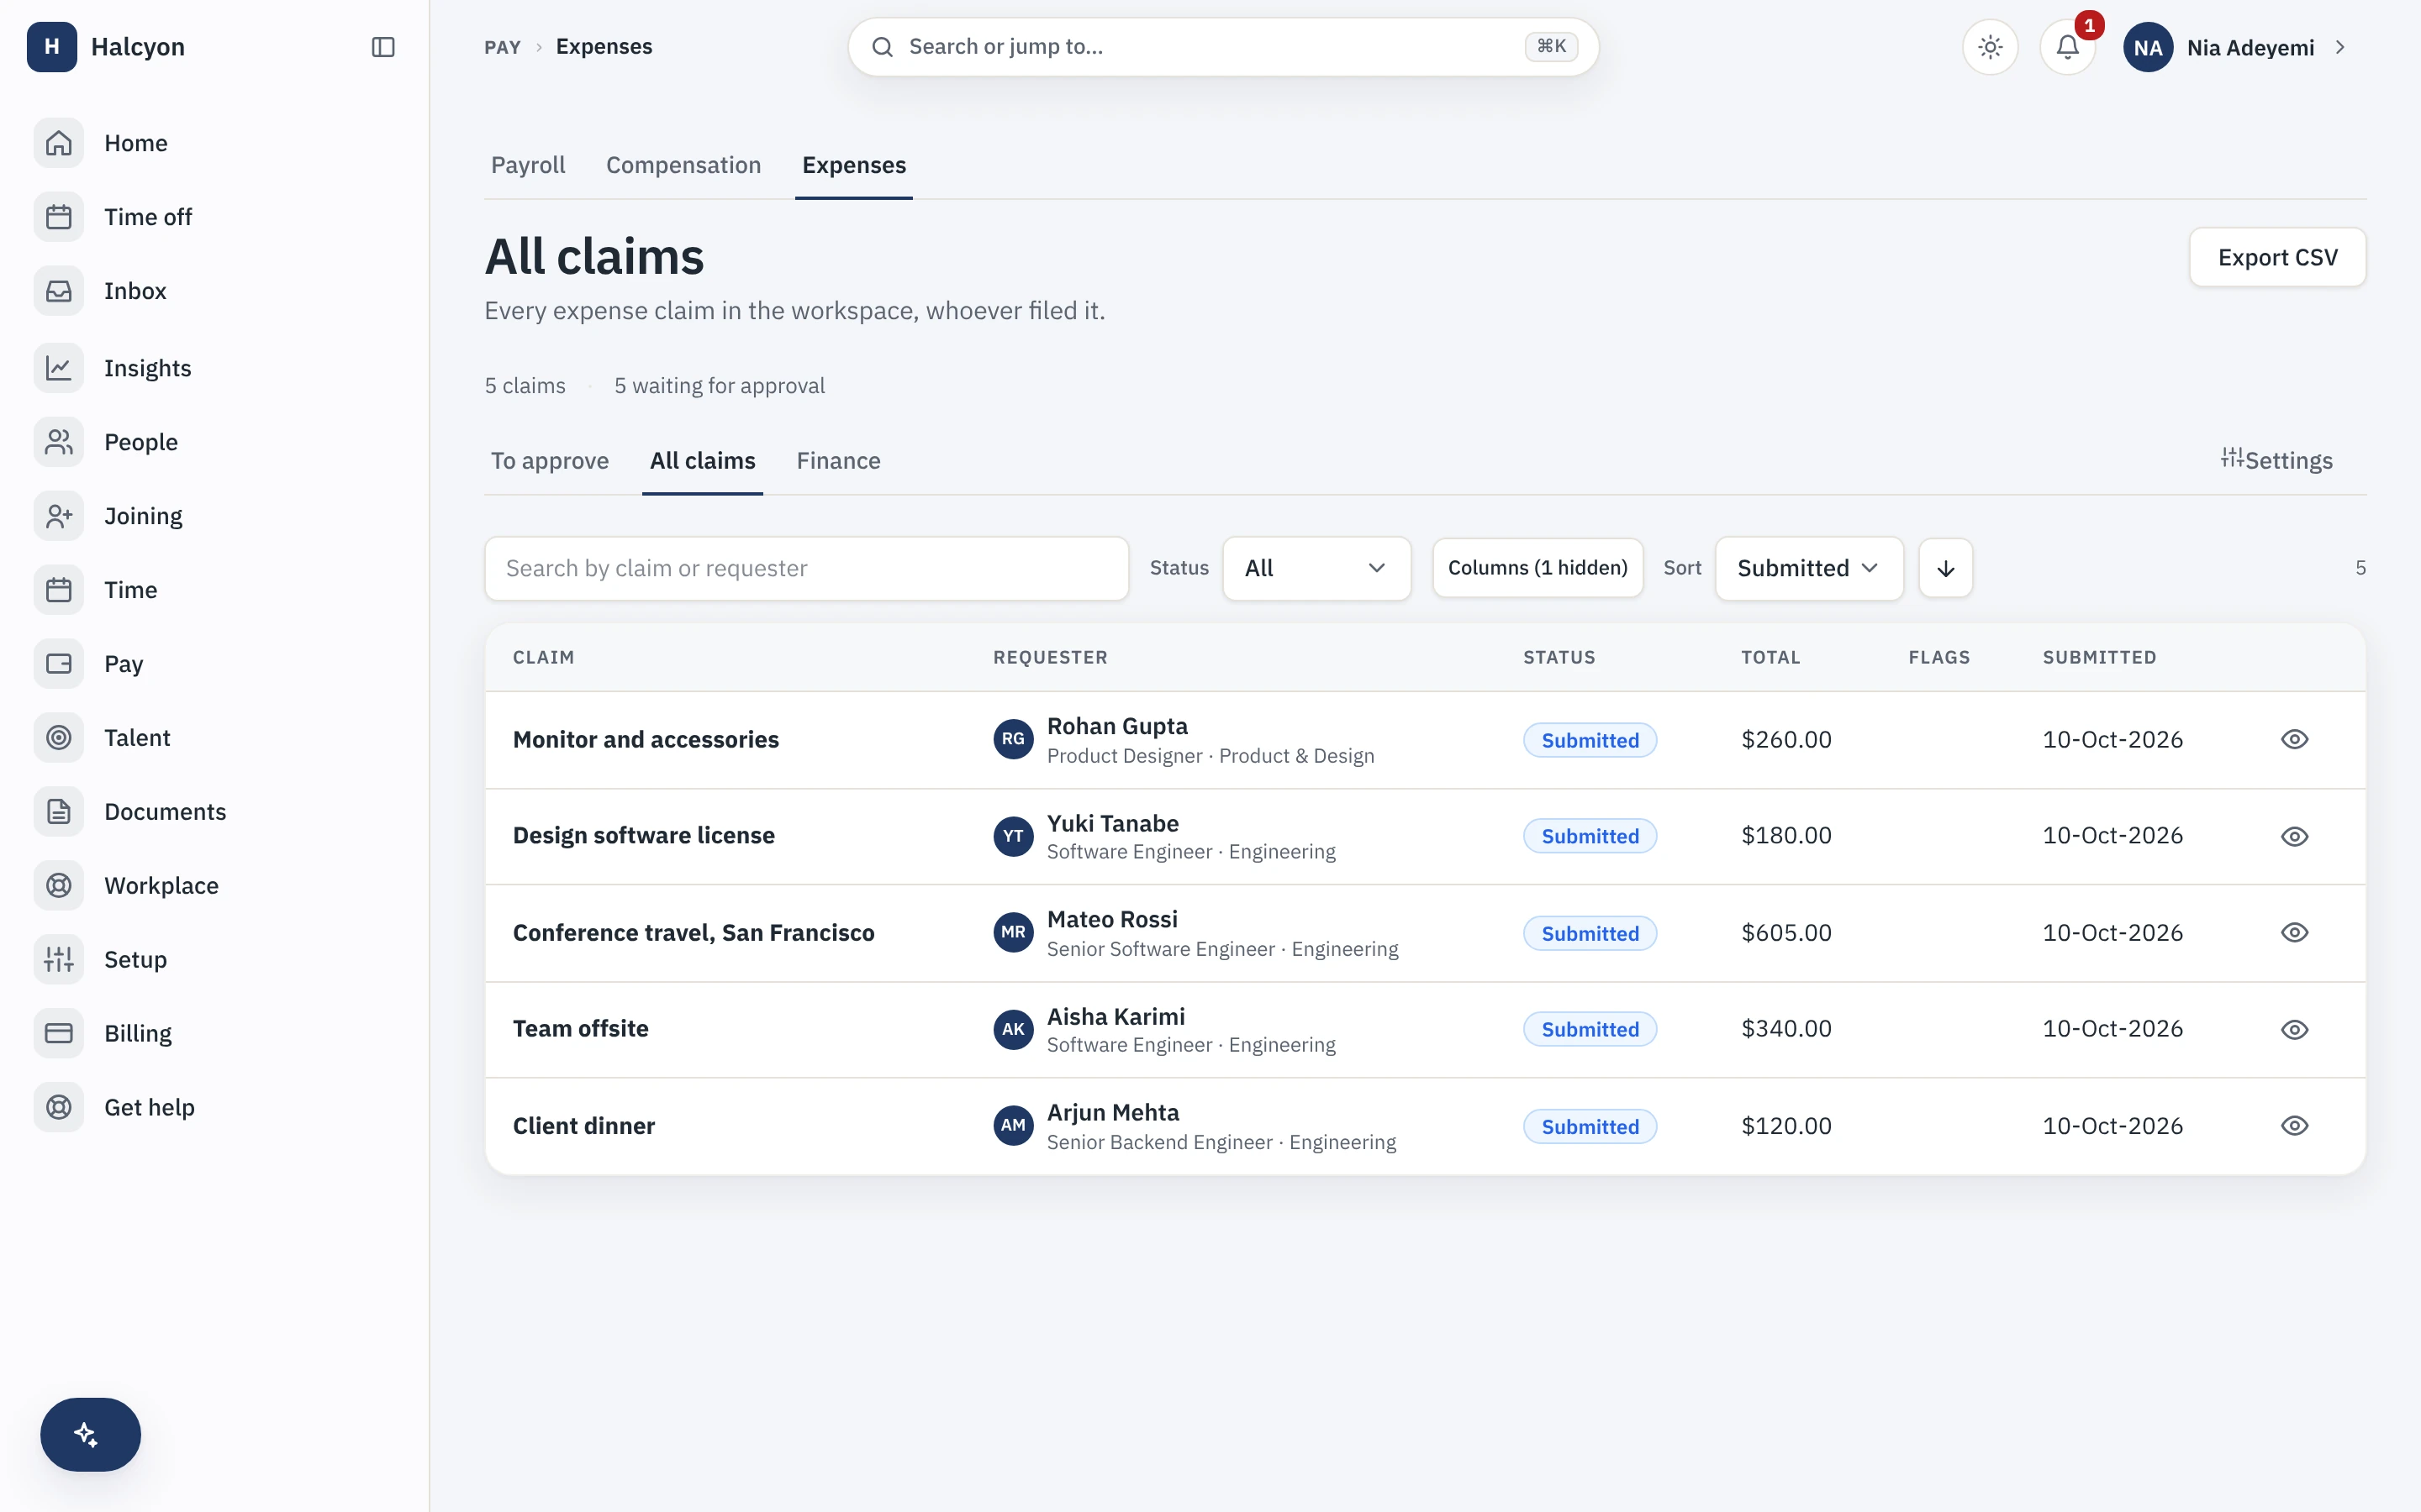
Task: Open the Pay wallet icon
Action: [59, 664]
